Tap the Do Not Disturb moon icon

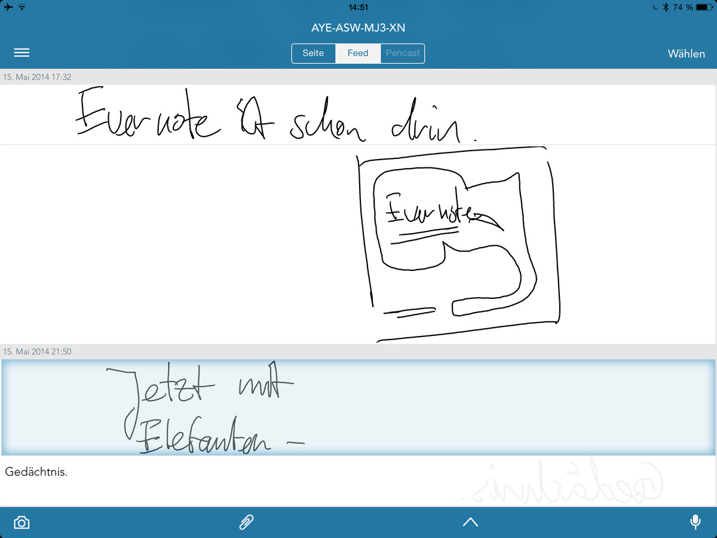(x=655, y=7)
